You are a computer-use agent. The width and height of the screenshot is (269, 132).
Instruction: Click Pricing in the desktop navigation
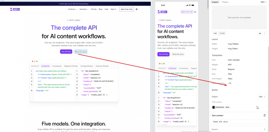pos(94,9)
